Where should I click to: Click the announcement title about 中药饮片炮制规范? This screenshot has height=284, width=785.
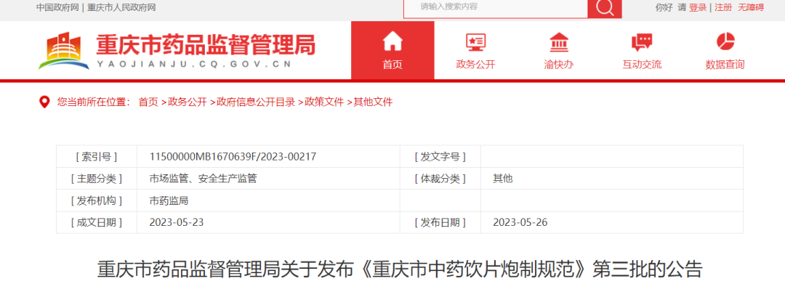(400, 269)
